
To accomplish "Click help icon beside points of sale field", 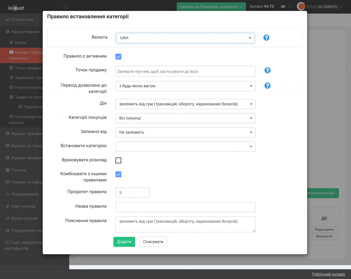I will tap(268, 70).
